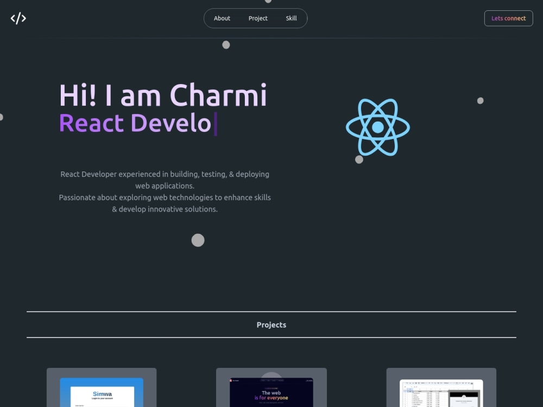The image size is (543, 407).
Task: Navigate to the Skill section
Action: click(x=292, y=18)
